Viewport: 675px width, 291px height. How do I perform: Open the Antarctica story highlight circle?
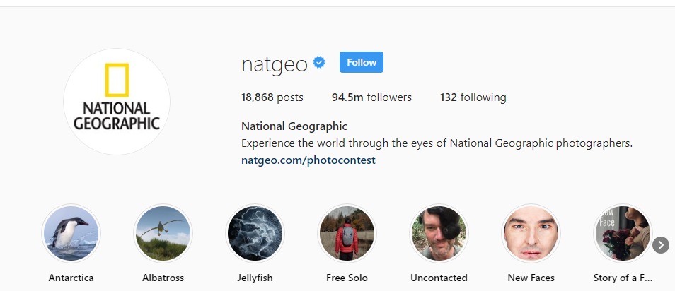tap(71, 233)
